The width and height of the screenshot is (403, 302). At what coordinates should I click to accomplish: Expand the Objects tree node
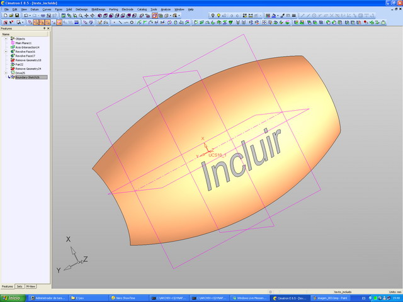6,38
